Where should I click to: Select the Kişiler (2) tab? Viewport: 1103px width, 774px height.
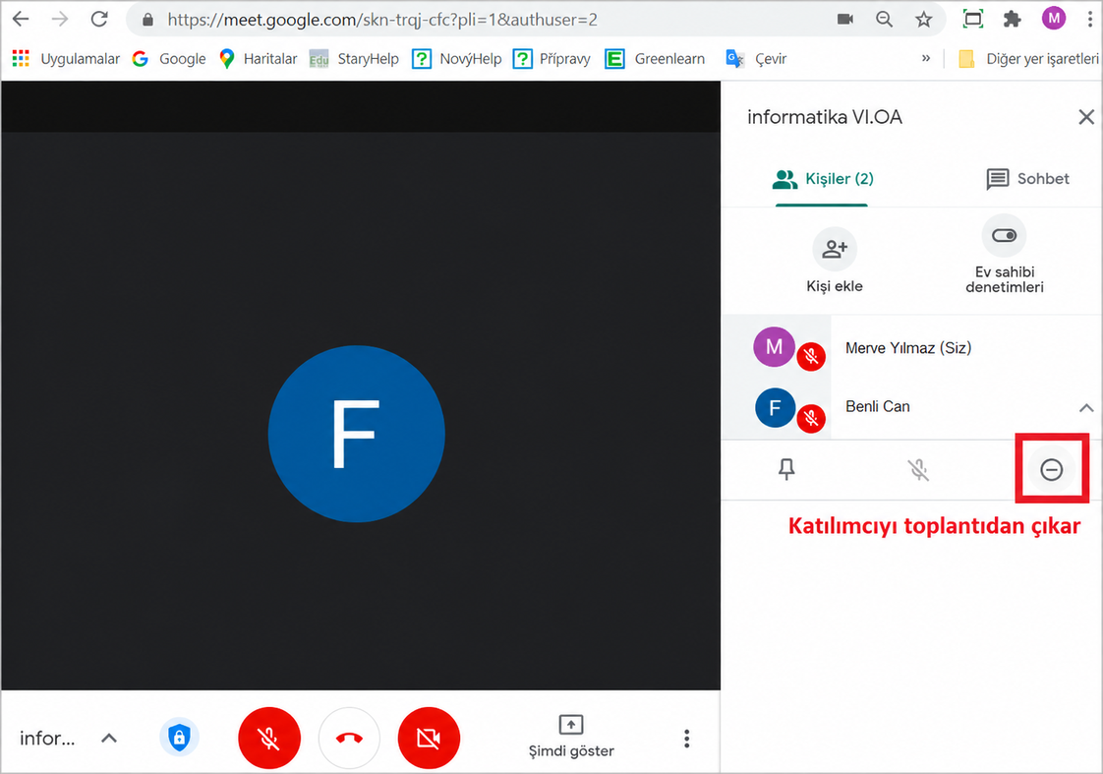pyautogui.click(x=822, y=179)
